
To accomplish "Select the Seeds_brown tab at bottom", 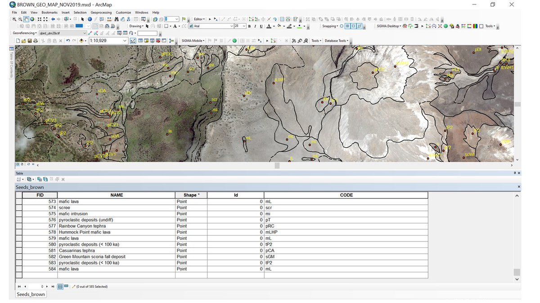I will [31, 294].
